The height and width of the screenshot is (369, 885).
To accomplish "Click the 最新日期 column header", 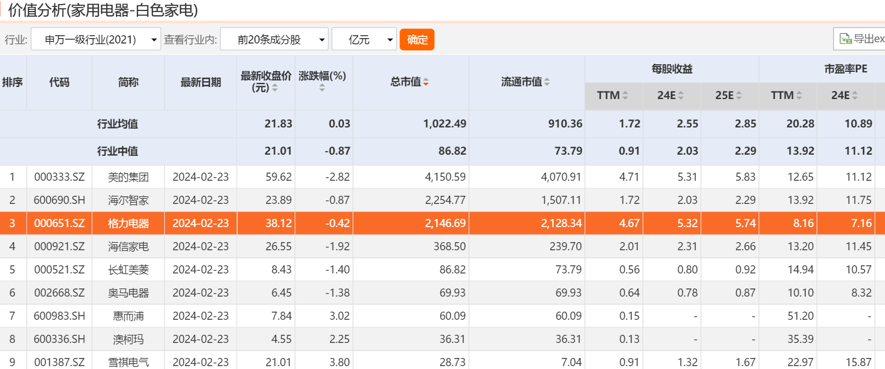I will tap(201, 82).
